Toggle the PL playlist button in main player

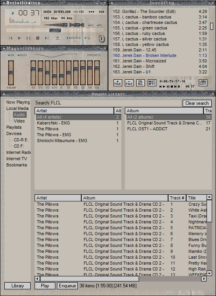pyautogui.click(x=100, y=25)
